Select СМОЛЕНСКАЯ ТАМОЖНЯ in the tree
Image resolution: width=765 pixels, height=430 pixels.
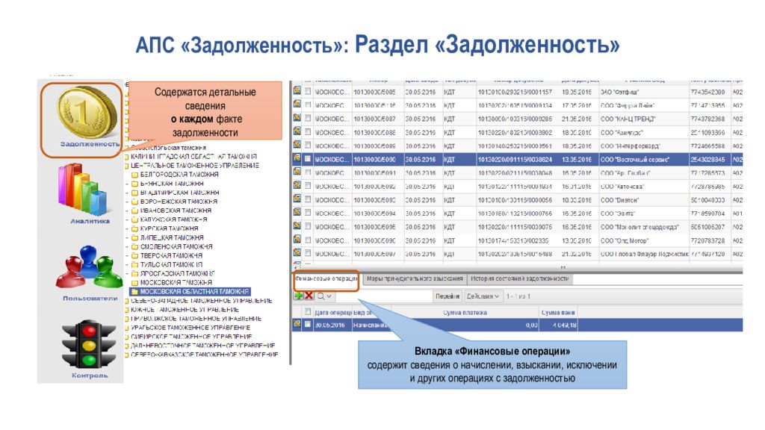coord(176,246)
